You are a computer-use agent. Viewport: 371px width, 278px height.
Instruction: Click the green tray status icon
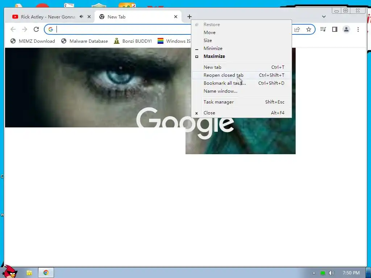(323, 273)
